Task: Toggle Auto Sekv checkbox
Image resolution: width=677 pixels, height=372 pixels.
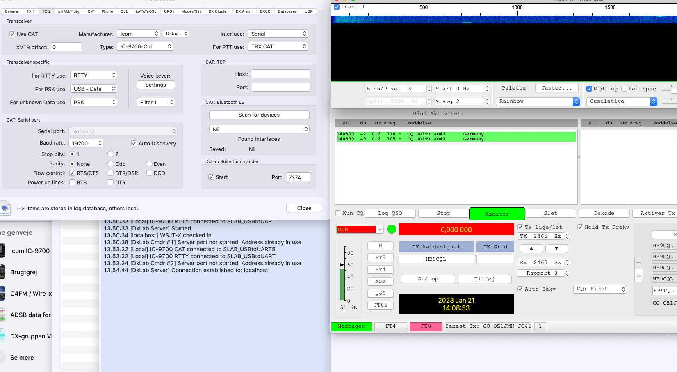Action: point(520,289)
